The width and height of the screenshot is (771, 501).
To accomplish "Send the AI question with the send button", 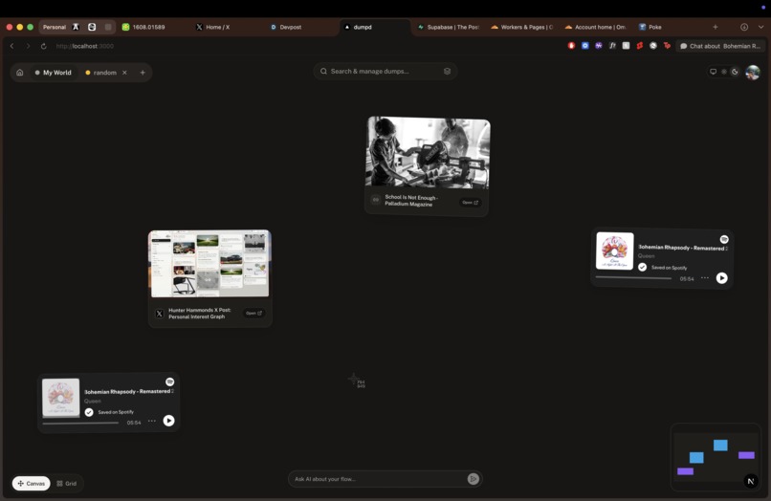I will click(473, 479).
